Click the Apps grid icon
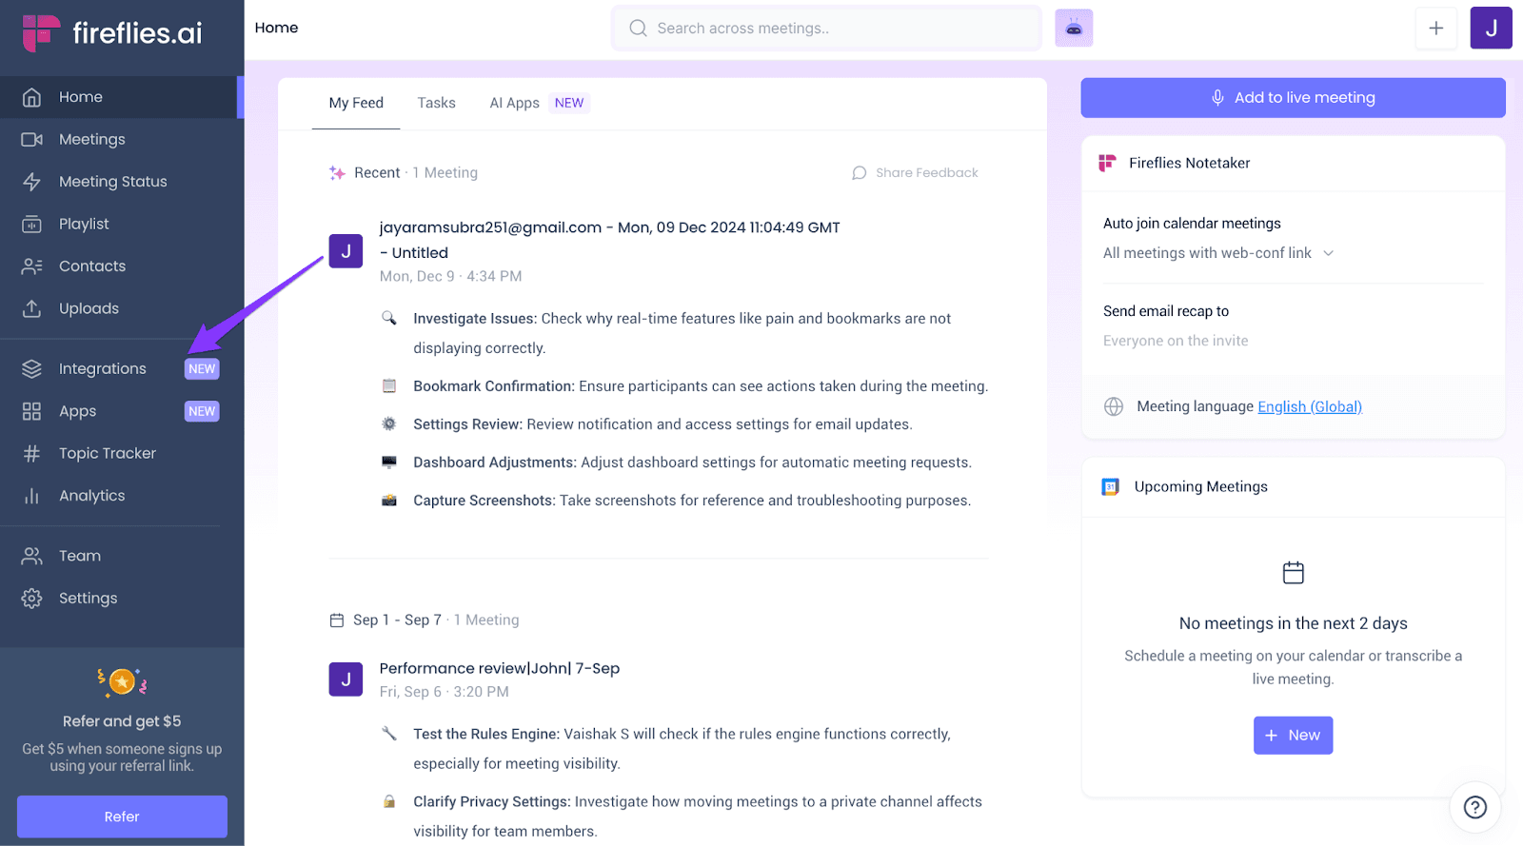This screenshot has width=1523, height=846. [x=31, y=411]
